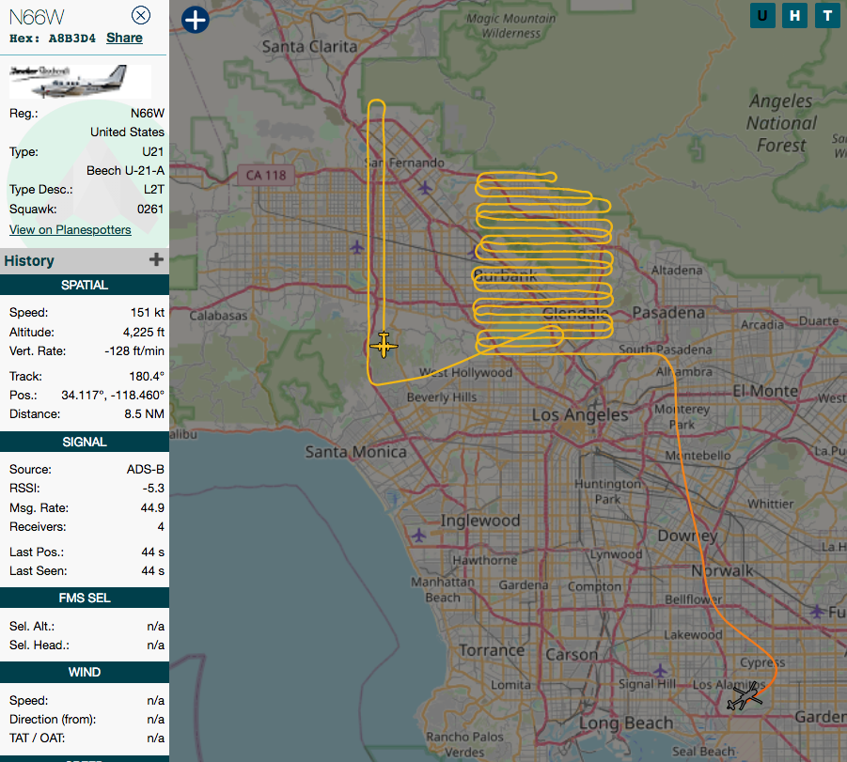
Task: Expand the History section plus icon
Action: (156, 259)
